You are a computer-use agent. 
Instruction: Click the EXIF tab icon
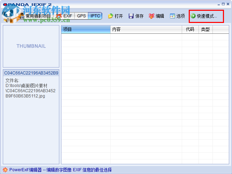coord(59,16)
